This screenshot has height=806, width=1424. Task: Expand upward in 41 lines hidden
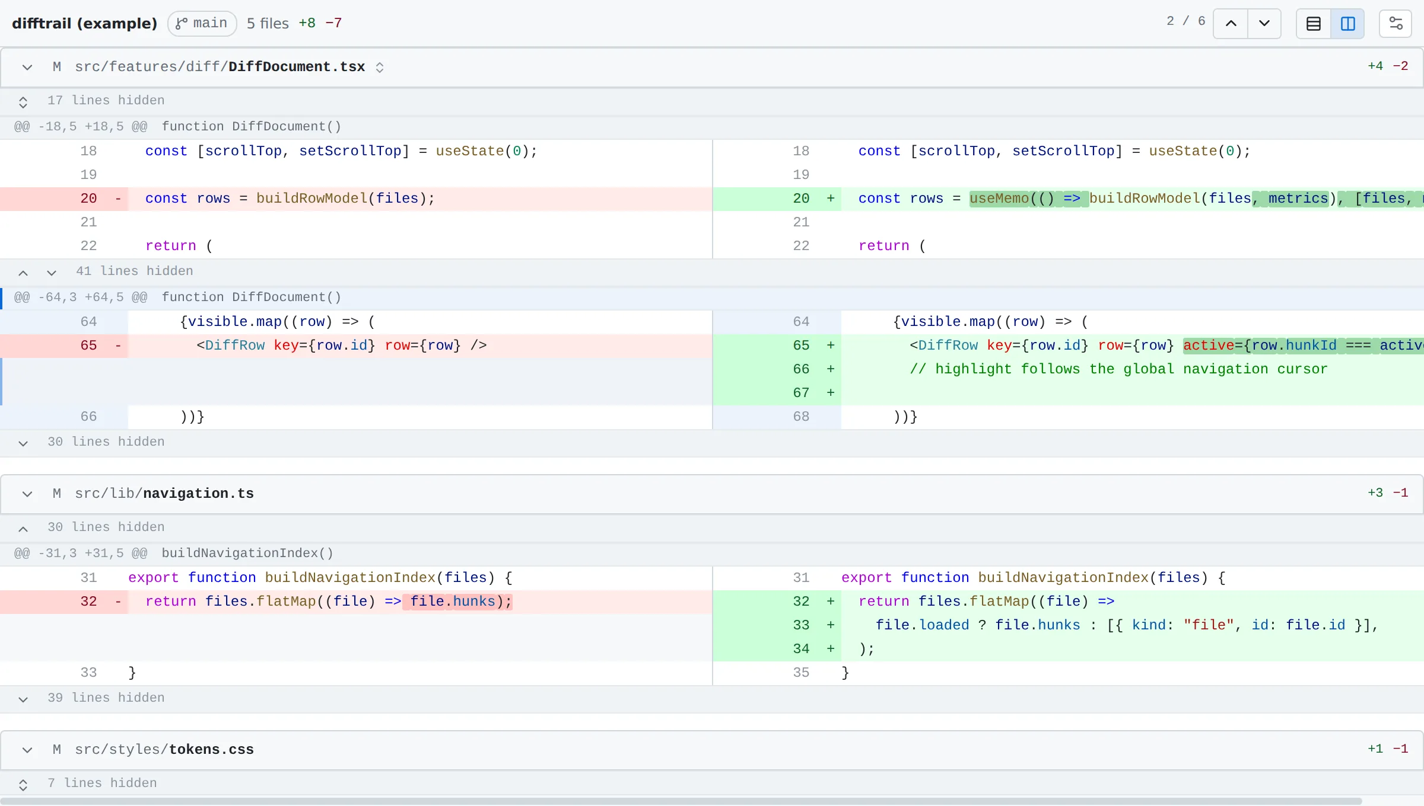pyautogui.click(x=23, y=272)
